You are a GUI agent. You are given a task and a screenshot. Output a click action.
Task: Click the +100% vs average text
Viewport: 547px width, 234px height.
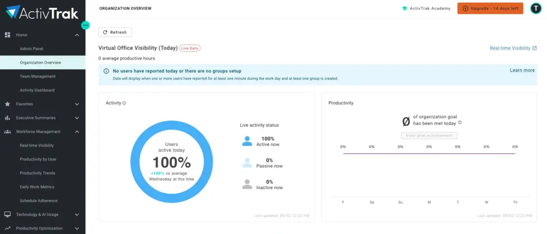coord(169,174)
